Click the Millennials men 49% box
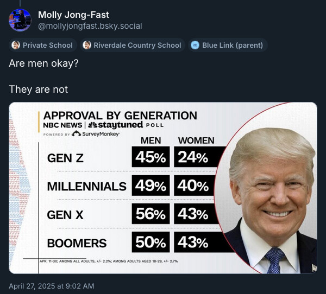The height and width of the screenshot is (294, 326). 151,185
